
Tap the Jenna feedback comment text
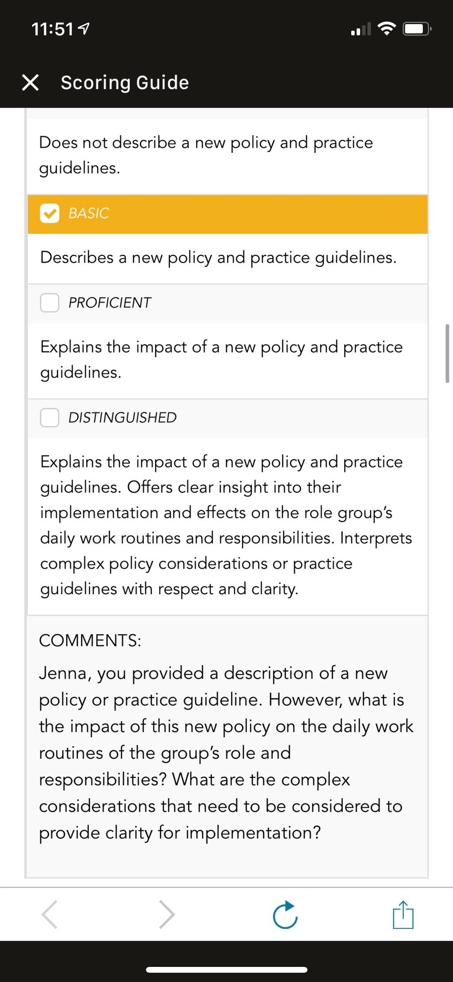pos(226,753)
